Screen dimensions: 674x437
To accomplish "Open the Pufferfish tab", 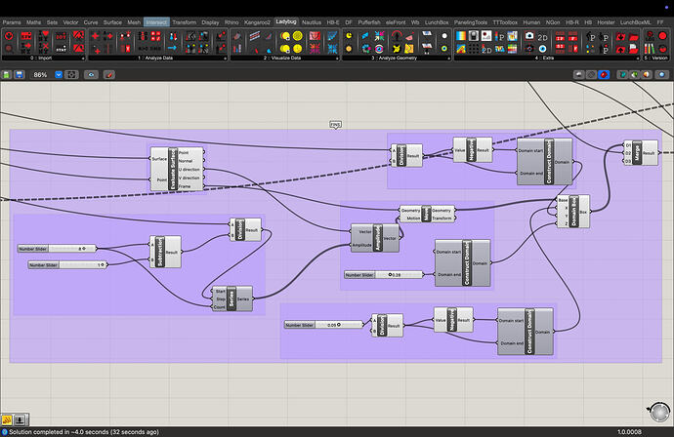I will click(369, 22).
